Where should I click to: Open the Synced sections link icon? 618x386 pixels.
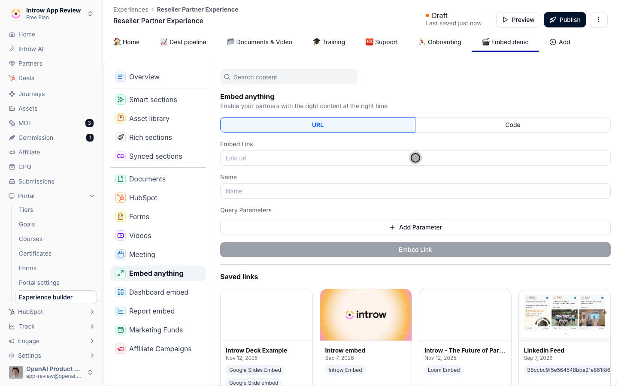[x=121, y=156]
